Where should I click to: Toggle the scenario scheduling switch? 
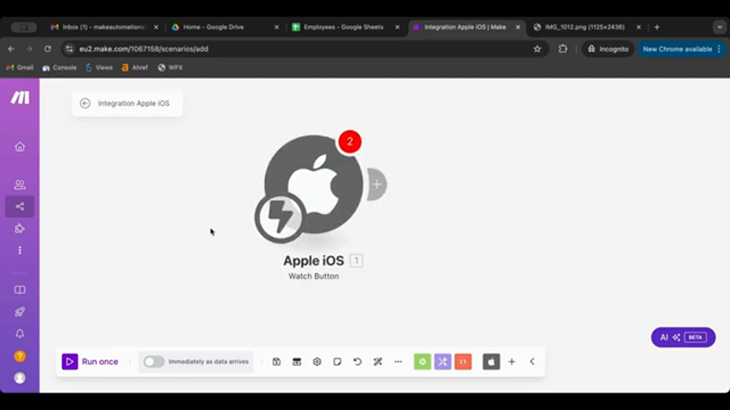(x=154, y=362)
